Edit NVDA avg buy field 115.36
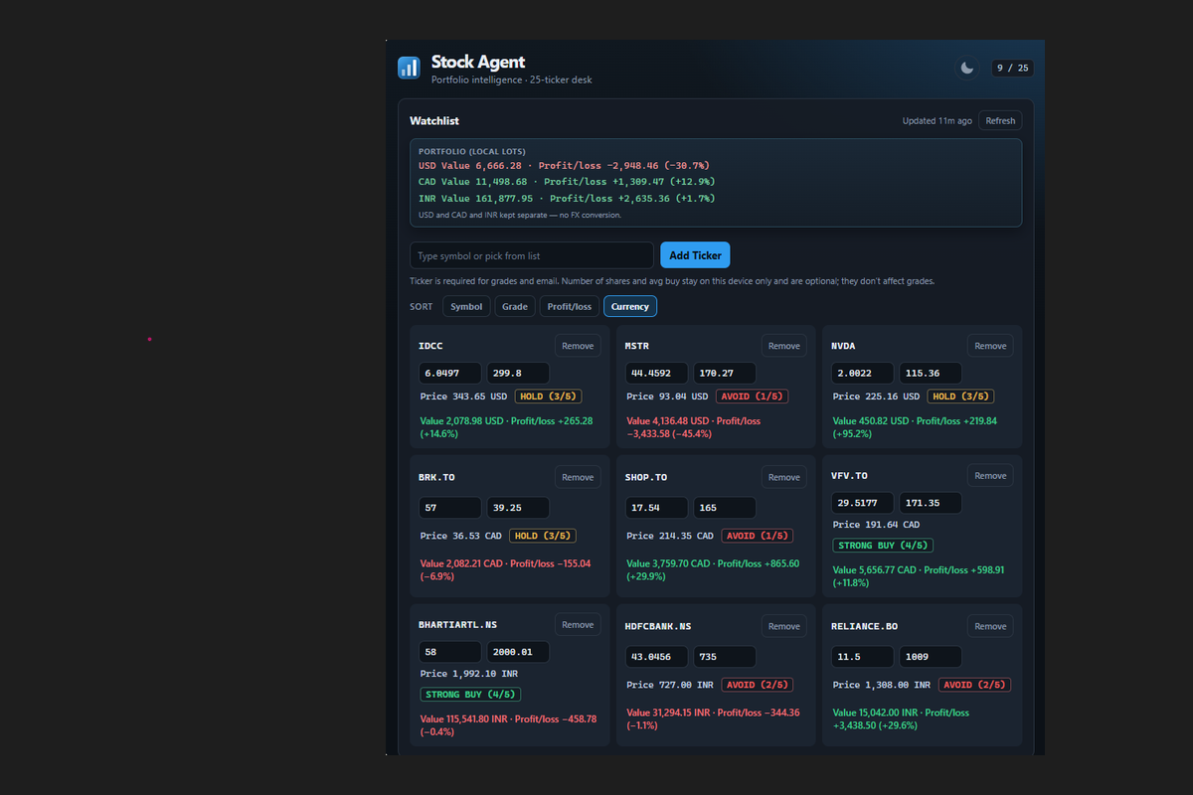1193x795 pixels. coord(931,374)
